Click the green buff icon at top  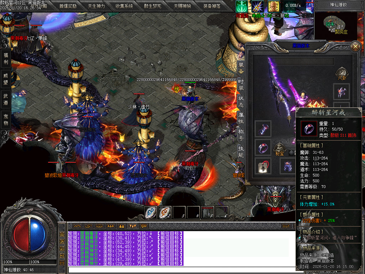coord(242,6)
